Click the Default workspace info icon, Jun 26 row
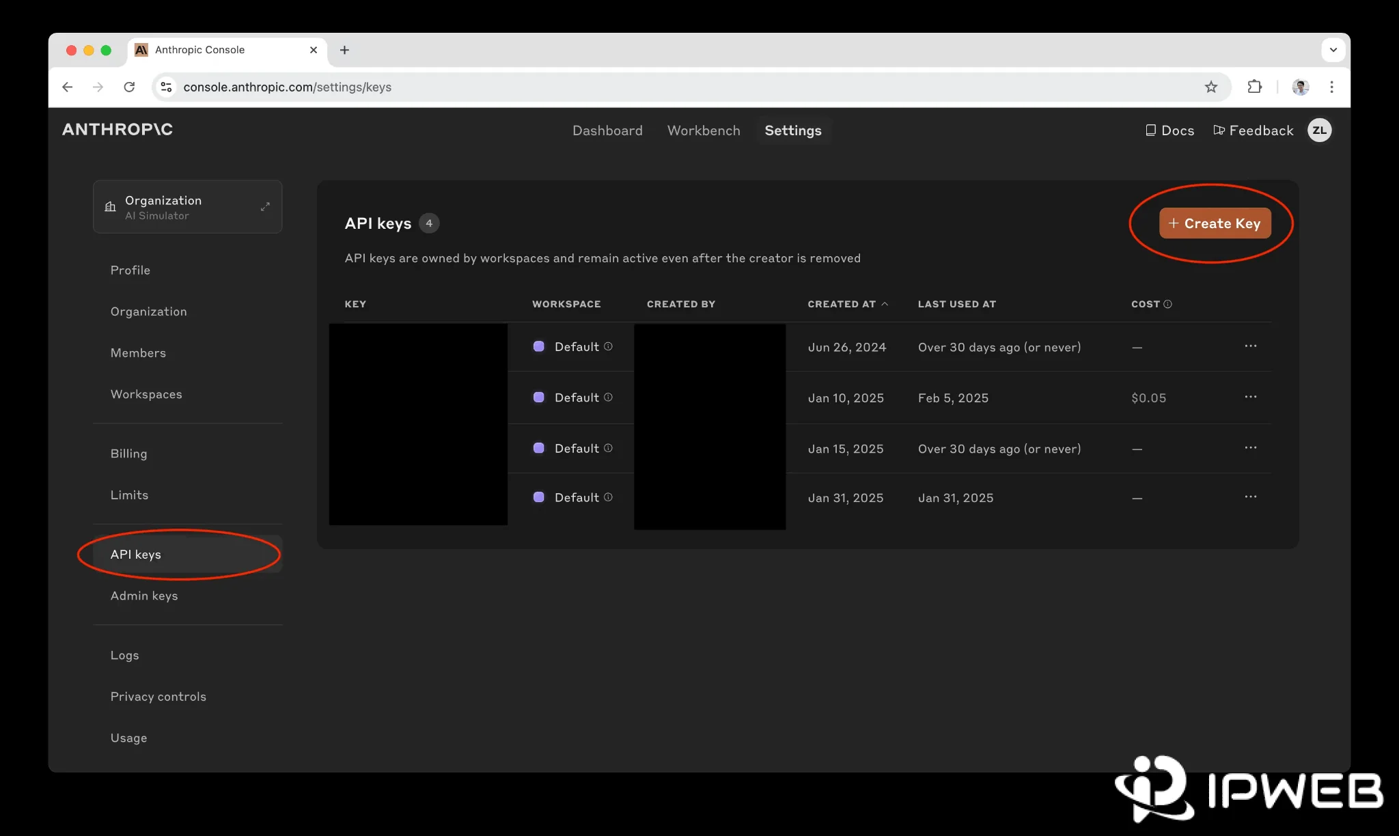1399x836 pixels. coord(608,346)
